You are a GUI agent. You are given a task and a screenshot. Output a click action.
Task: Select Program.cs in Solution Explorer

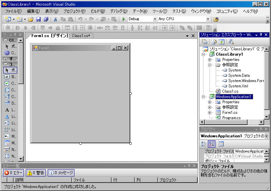tap(231, 118)
